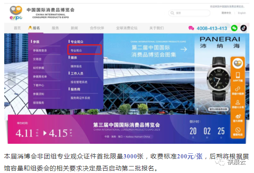Viewport: 254px width, 173px height.
Task: Click the 200元/张 highlighted text
Action: (x=190, y=156)
